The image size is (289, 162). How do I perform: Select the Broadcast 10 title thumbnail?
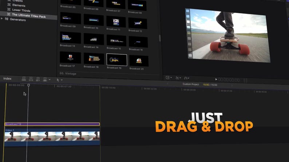tap(94, 20)
